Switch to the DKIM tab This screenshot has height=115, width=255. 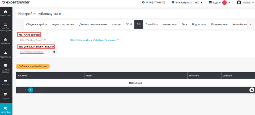[x=129, y=24]
